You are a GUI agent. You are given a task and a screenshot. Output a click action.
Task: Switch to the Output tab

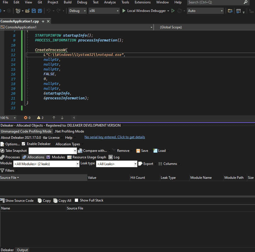(x=22, y=250)
